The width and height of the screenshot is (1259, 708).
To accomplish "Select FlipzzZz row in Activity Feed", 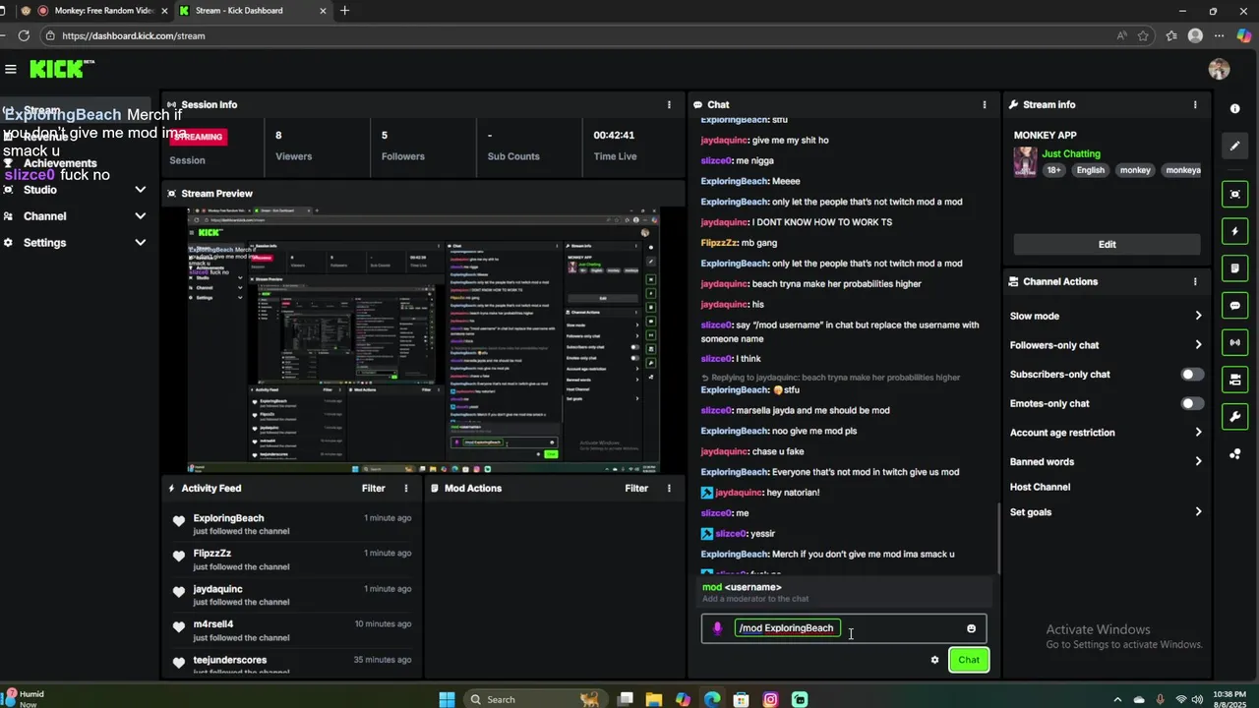I will click(x=292, y=560).
